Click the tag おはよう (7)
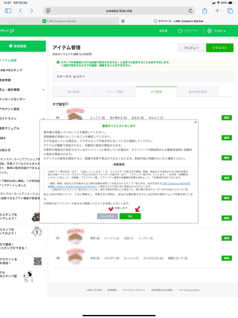The height and width of the screenshot is (318, 238). click(156, 118)
